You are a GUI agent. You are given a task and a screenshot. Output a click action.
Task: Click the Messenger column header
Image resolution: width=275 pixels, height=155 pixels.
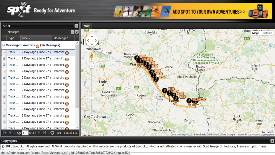click(63, 38)
